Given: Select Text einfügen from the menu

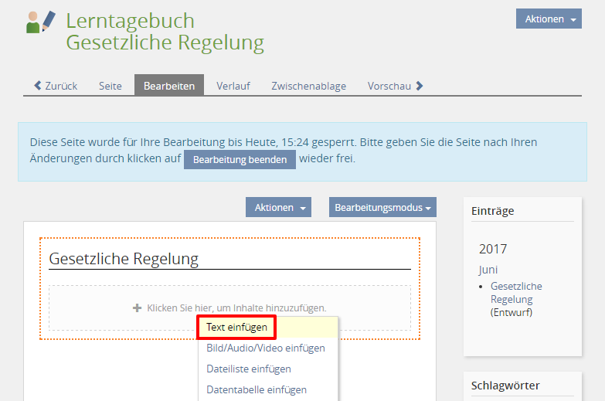Looking at the screenshot, I should (x=236, y=328).
